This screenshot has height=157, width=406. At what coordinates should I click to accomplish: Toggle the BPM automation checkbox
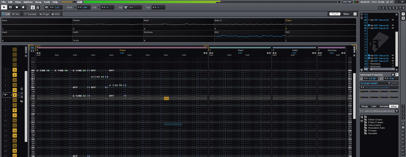coord(75,7)
